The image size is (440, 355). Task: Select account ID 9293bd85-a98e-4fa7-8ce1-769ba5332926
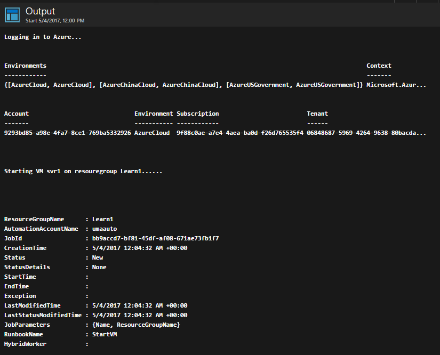(x=67, y=133)
